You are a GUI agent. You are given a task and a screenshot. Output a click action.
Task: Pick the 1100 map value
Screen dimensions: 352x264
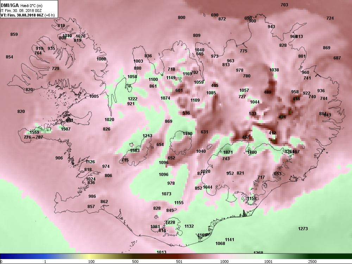[x=153, y=80]
